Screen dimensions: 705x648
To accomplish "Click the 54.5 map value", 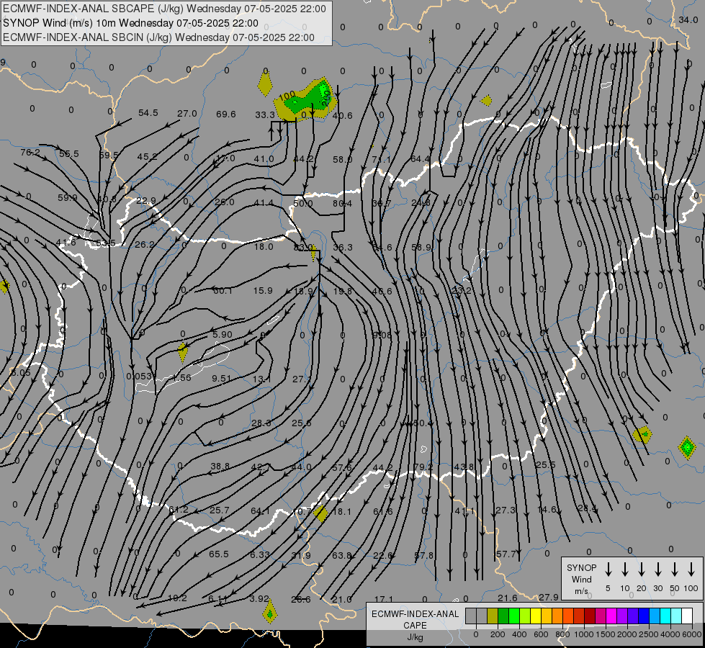I will pyautogui.click(x=148, y=113).
